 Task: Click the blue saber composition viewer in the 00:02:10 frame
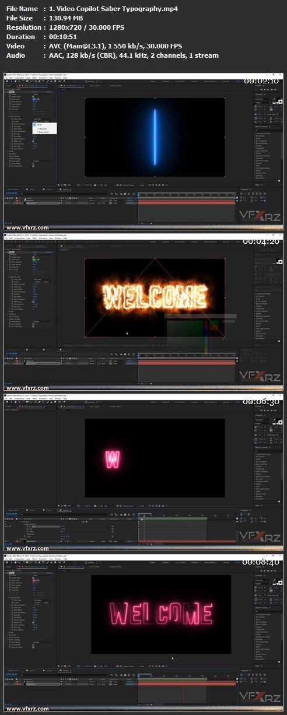tap(155, 138)
